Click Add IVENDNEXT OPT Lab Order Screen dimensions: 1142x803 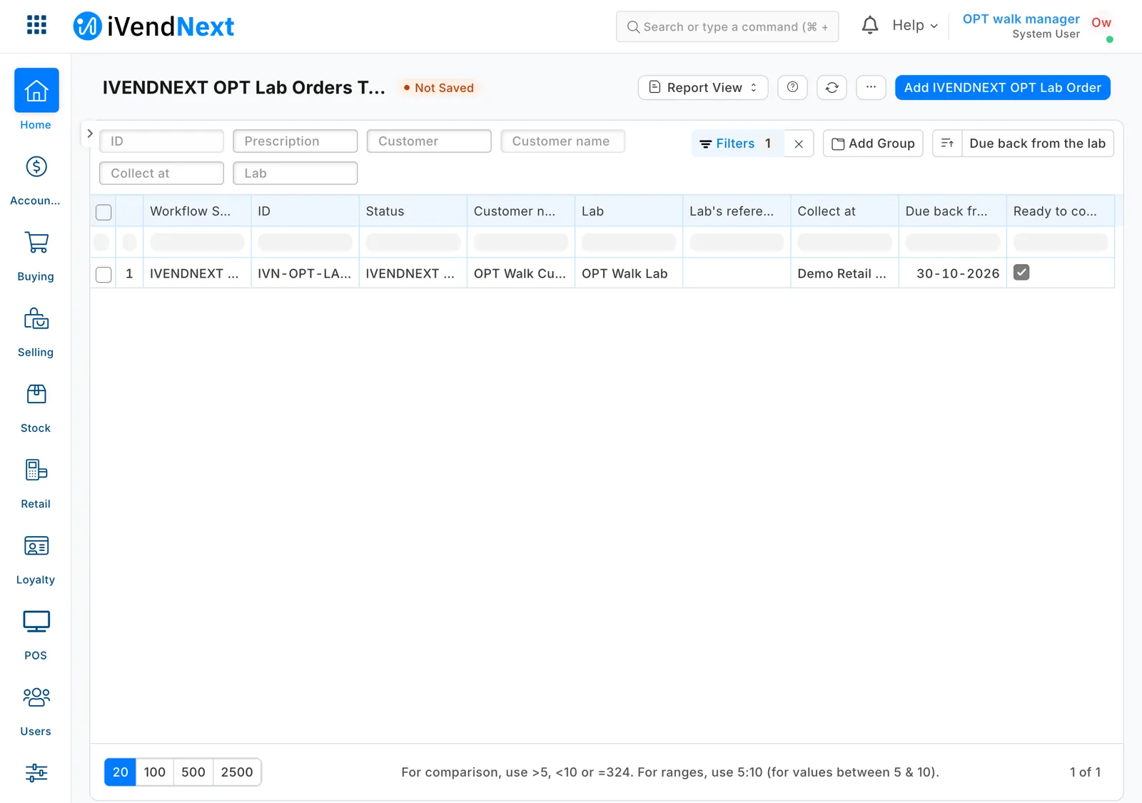pyautogui.click(x=1002, y=88)
